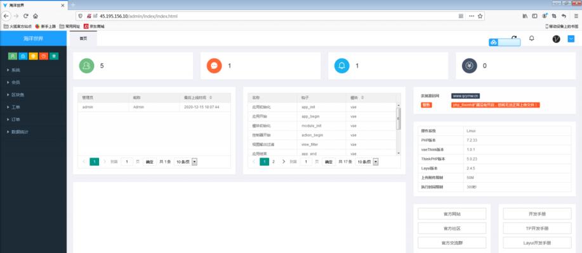Image resolution: width=582 pixels, height=253 pixels.
Task: Open the blue dropdown arrow beside avatar
Action: pyautogui.click(x=571, y=39)
